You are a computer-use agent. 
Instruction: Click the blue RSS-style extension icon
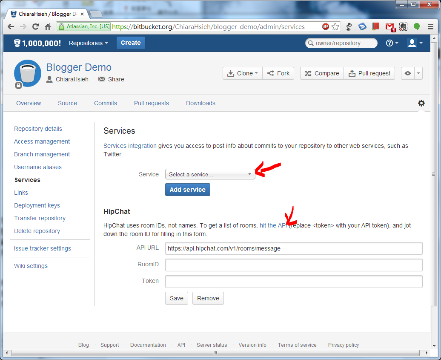click(x=362, y=27)
